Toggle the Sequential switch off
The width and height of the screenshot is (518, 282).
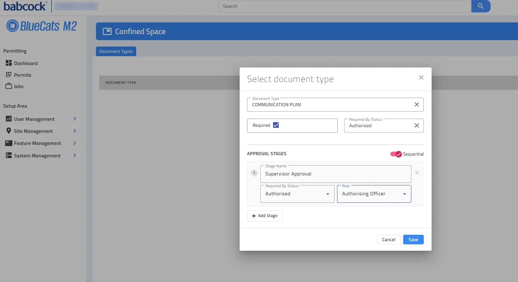[396, 154]
